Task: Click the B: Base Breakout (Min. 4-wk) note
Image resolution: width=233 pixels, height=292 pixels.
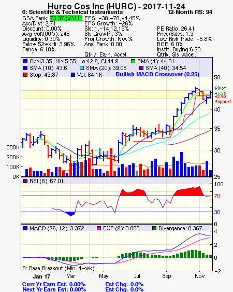Action: point(59,268)
